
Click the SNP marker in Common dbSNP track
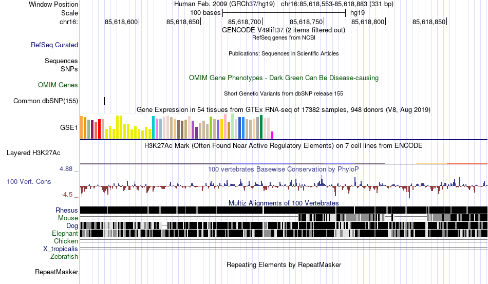[x=104, y=101]
